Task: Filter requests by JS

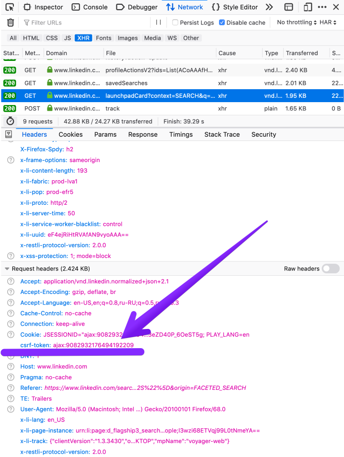Action: pyautogui.click(x=68, y=38)
